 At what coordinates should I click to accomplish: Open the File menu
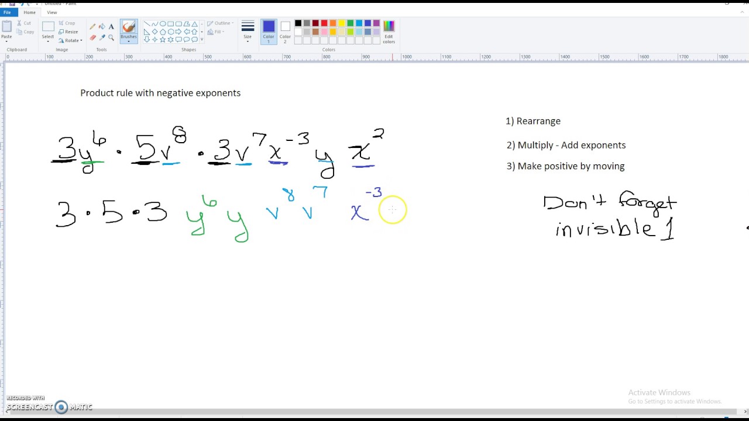pos(7,12)
